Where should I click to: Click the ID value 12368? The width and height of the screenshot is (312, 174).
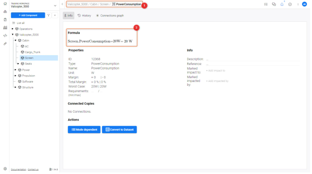96,59
